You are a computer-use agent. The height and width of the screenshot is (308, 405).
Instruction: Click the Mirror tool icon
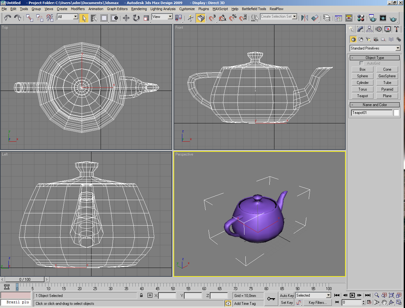pyautogui.click(x=305, y=18)
